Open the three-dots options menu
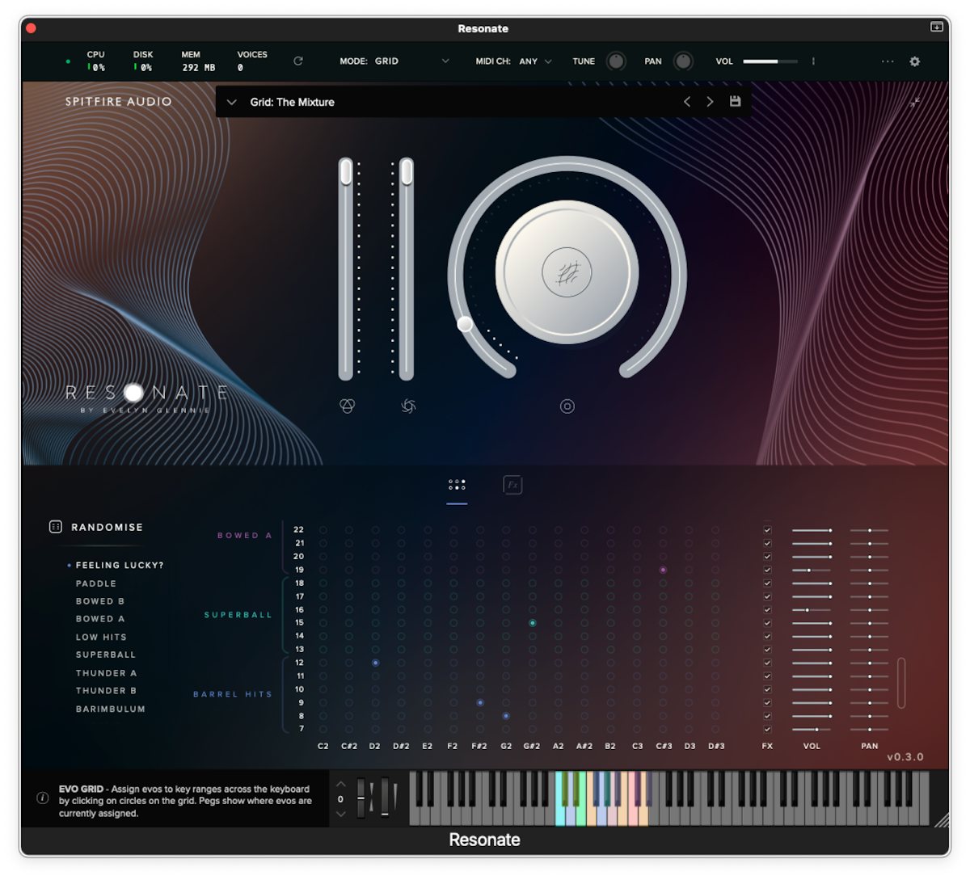This screenshot has width=970, height=880. [x=888, y=61]
